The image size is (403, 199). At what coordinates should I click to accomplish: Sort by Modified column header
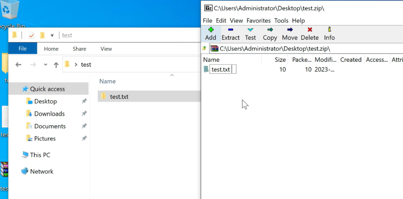point(326,60)
